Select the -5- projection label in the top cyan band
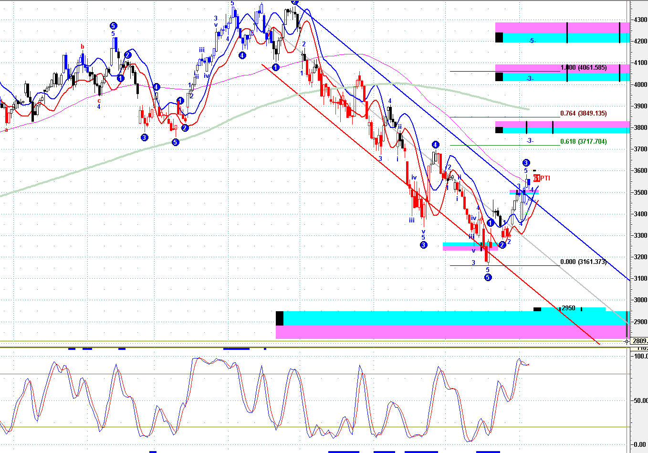The image size is (648, 453). [x=532, y=41]
